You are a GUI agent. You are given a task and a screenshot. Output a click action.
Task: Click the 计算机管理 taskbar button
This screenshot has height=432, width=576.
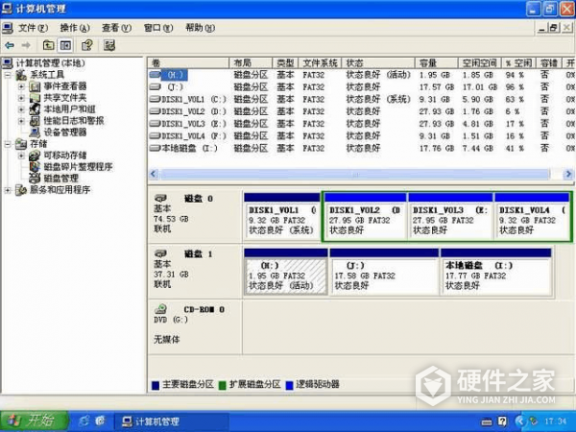[x=172, y=421]
